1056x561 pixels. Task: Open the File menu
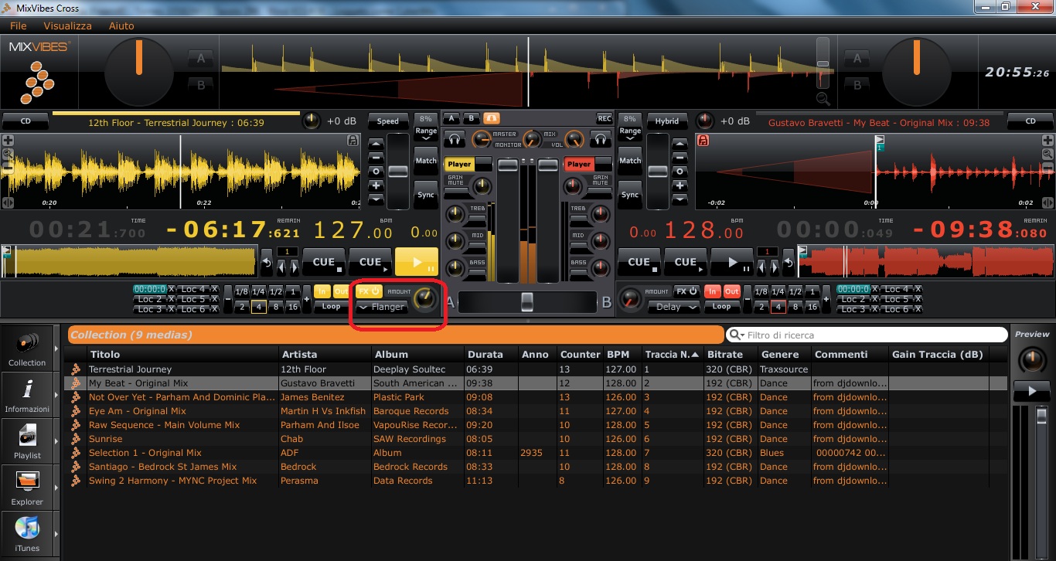[18, 25]
